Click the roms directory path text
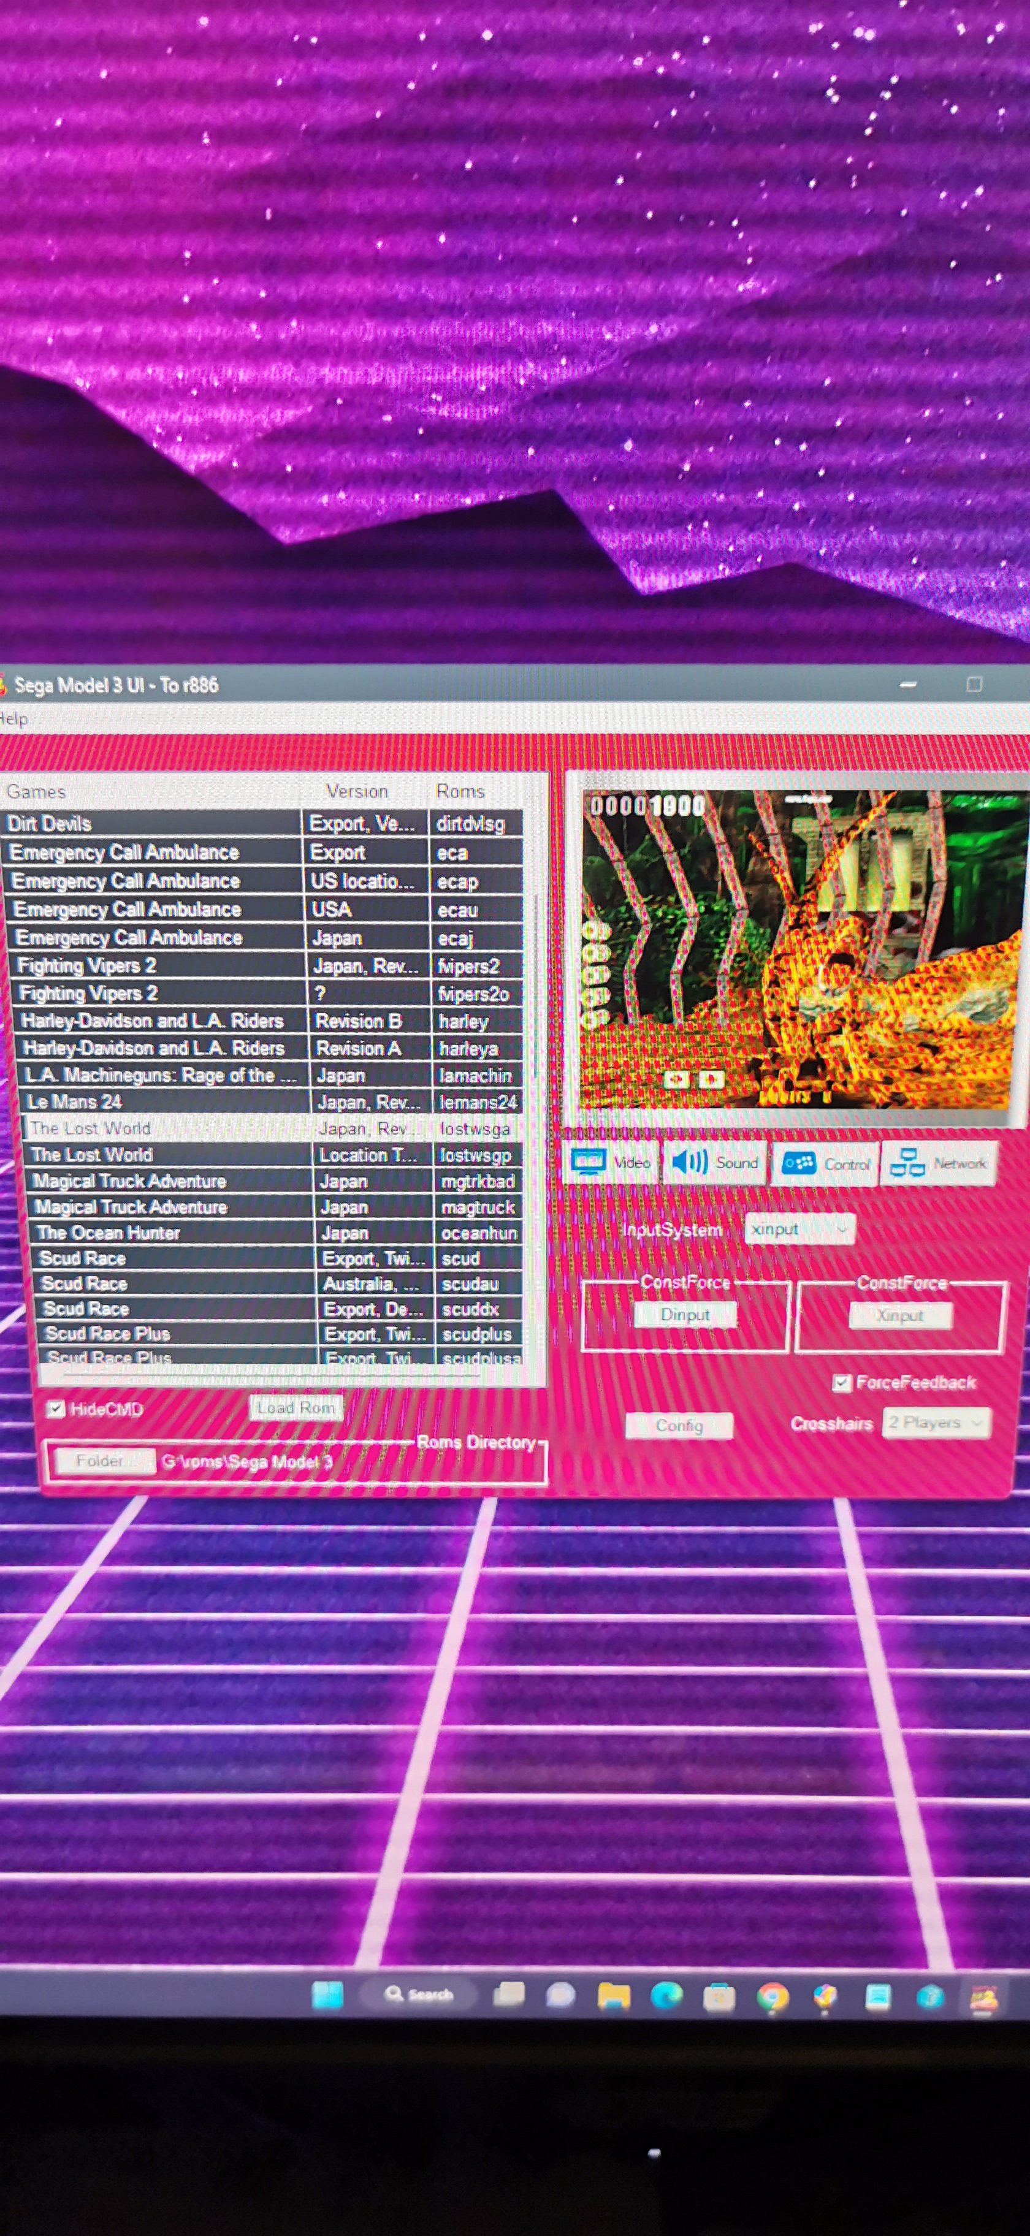Viewport: 1030px width, 2236px height. pyautogui.click(x=248, y=1462)
